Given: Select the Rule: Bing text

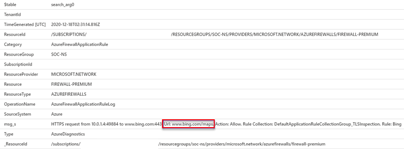Looking at the screenshot, I should coord(392,124).
